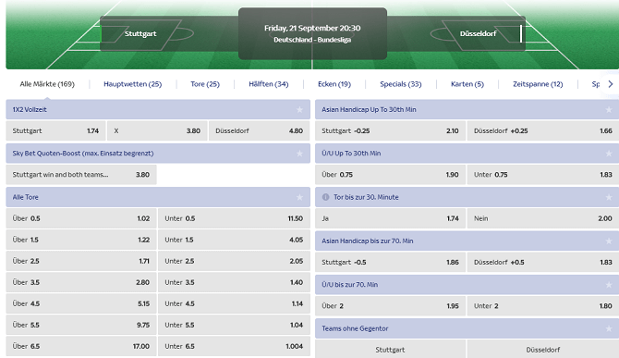Star the Asian Handicap Up To 30th Min market
This screenshot has height=358, width=619.
click(x=609, y=109)
